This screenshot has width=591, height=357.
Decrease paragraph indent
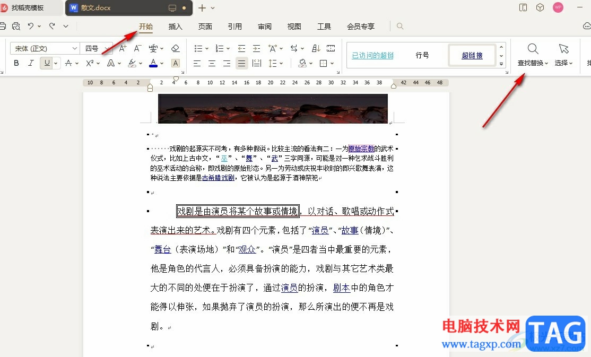[241, 48]
